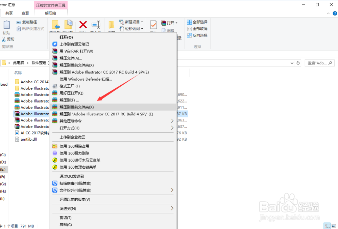
Task: Choose Upload to enterprise Weiyun
Action: [x=113, y=137]
